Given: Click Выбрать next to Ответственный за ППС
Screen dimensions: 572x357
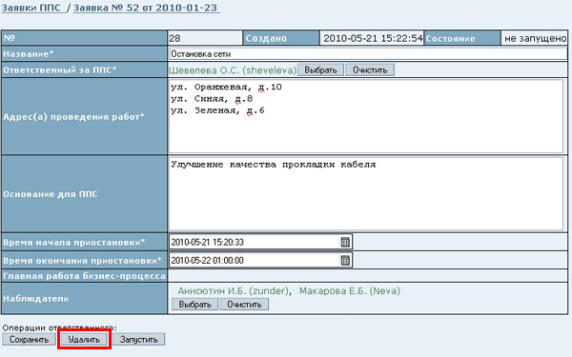Looking at the screenshot, I should pos(320,69).
